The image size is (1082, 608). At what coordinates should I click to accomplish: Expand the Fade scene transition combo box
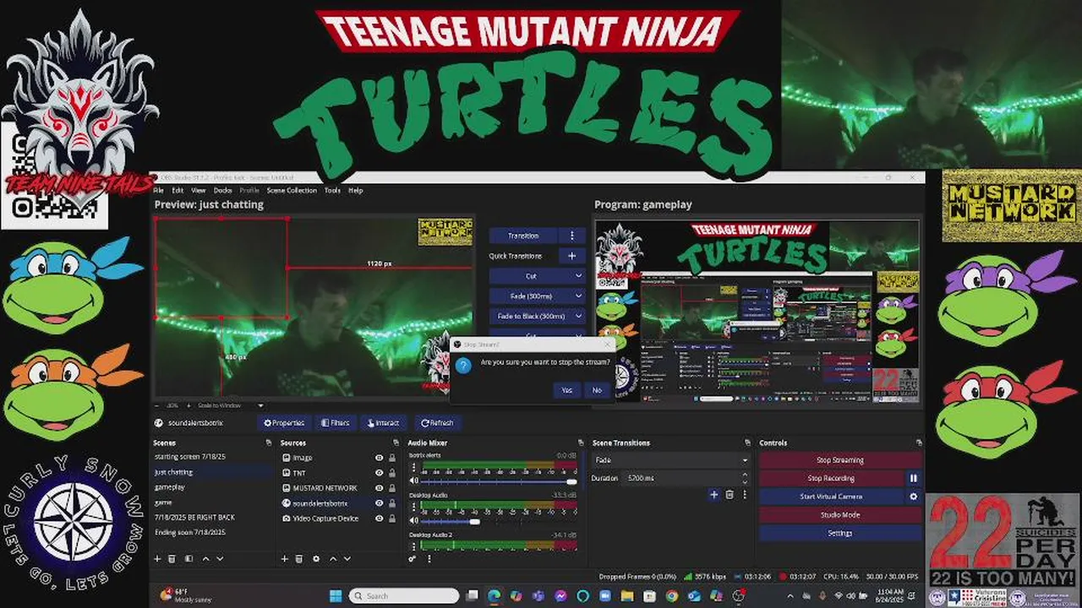[671, 460]
